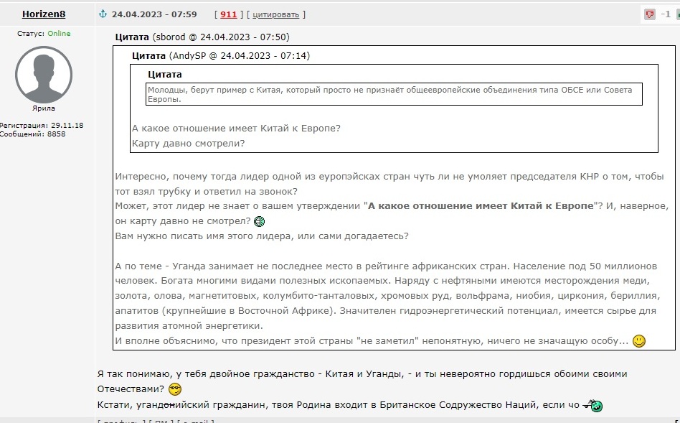
Task: Click the globe smiley in quoted text
Action: coord(259,221)
